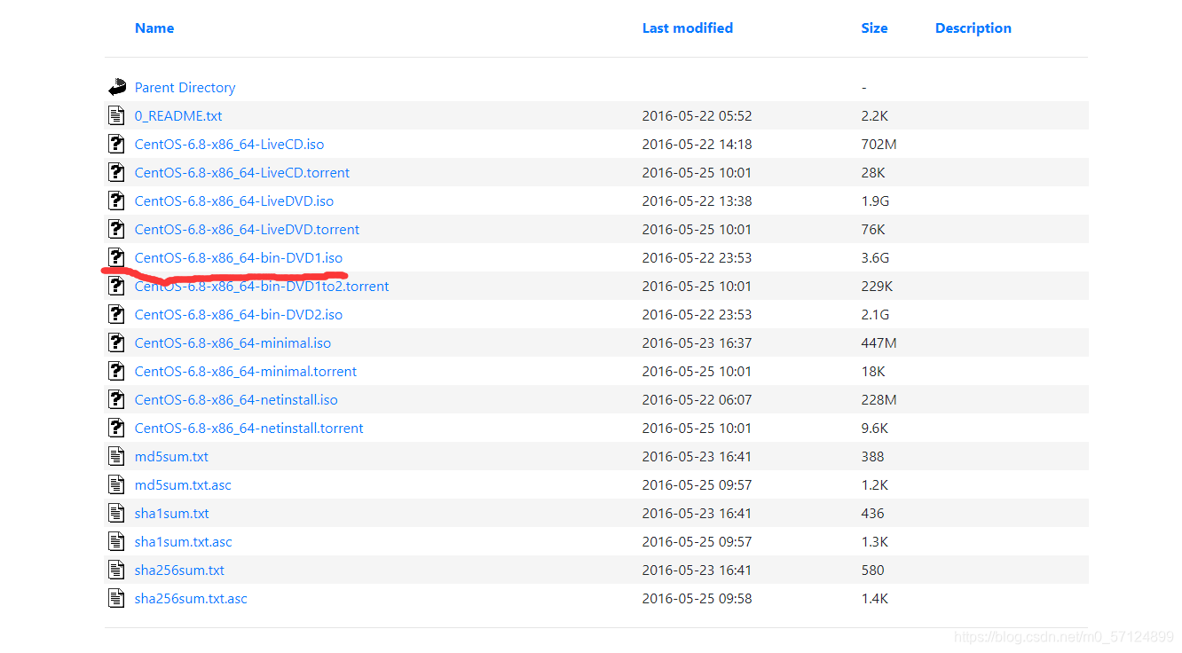
Task: Click the 2.1G size of bin-DVD2.iso
Action: click(x=875, y=315)
